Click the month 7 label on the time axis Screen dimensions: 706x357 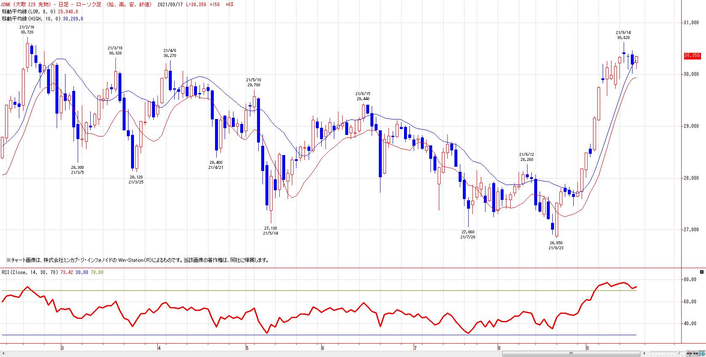click(x=415, y=348)
